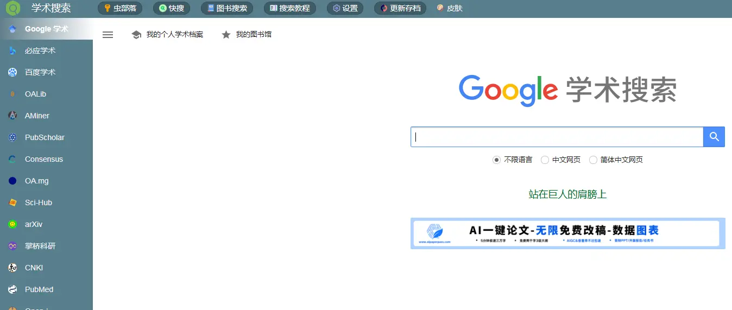The height and width of the screenshot is (310, 732).
Task: Select the 中文网页 radio button
Action: point(545,160)
